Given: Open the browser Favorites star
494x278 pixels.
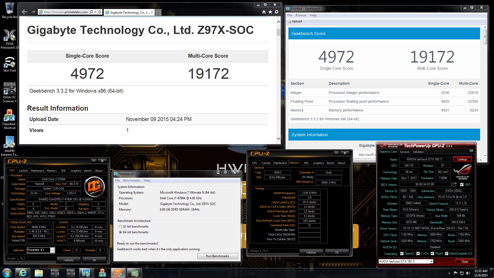Looking at the screenshot, I should (x=270, y=12).
